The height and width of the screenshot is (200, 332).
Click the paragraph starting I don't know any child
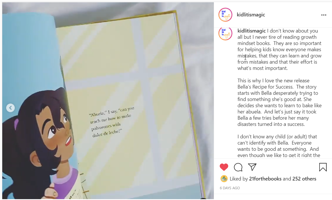tap(279, 146)
